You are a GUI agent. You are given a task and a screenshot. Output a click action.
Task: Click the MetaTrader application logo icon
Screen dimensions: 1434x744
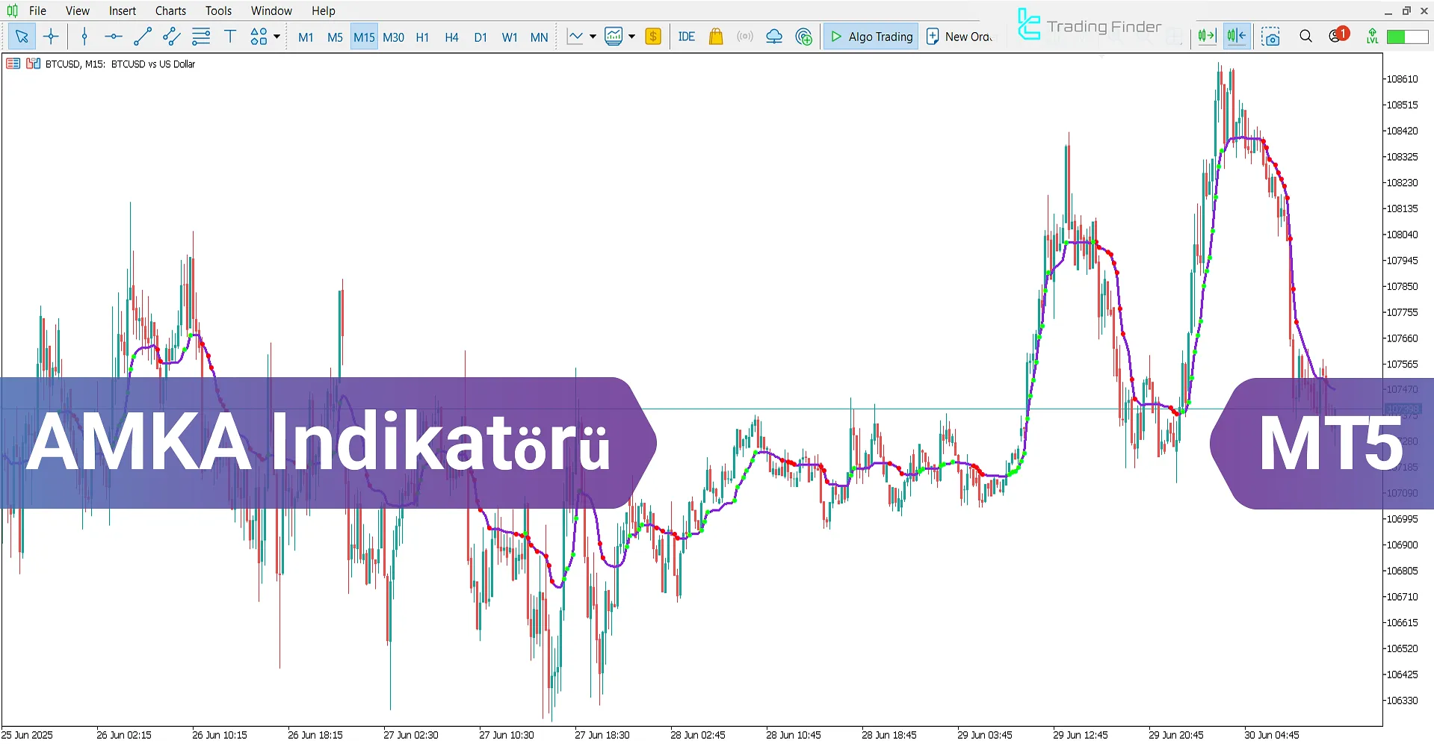click(12, 10)
